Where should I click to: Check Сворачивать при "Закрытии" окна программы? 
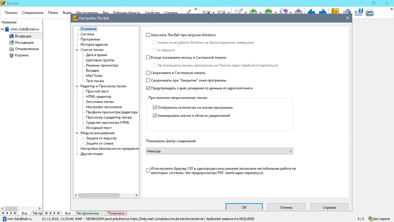tap(148, 80)
